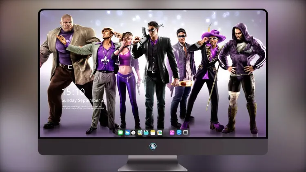Open the colorful Photos gallery app icon
The width and height of the screenshot is (306, 172).
coord(160,133)
